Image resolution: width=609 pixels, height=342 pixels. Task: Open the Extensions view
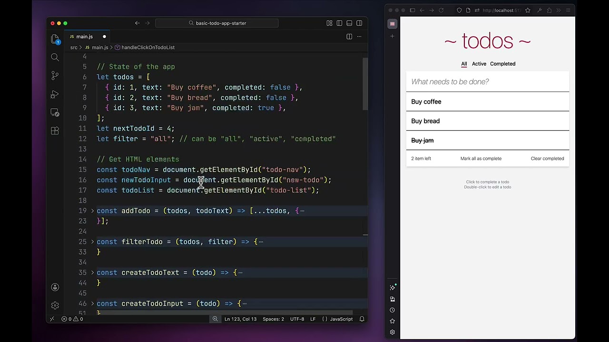[x=55, y=131]
